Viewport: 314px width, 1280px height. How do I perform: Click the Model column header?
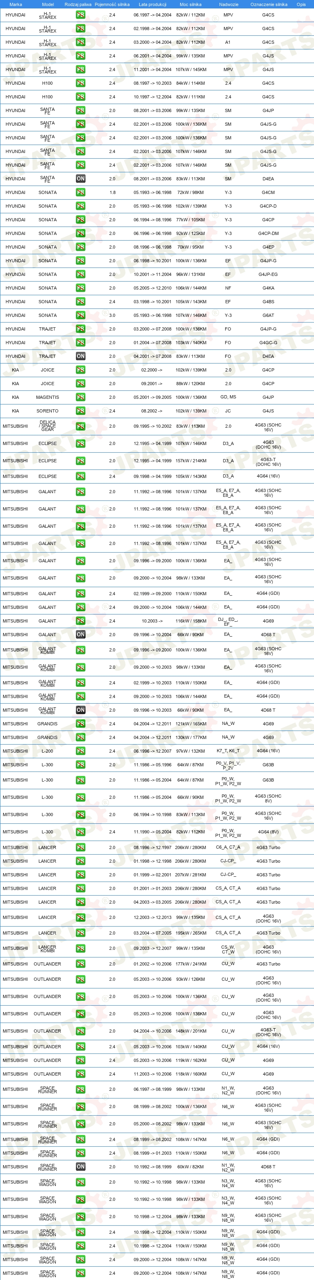point(48,4)
